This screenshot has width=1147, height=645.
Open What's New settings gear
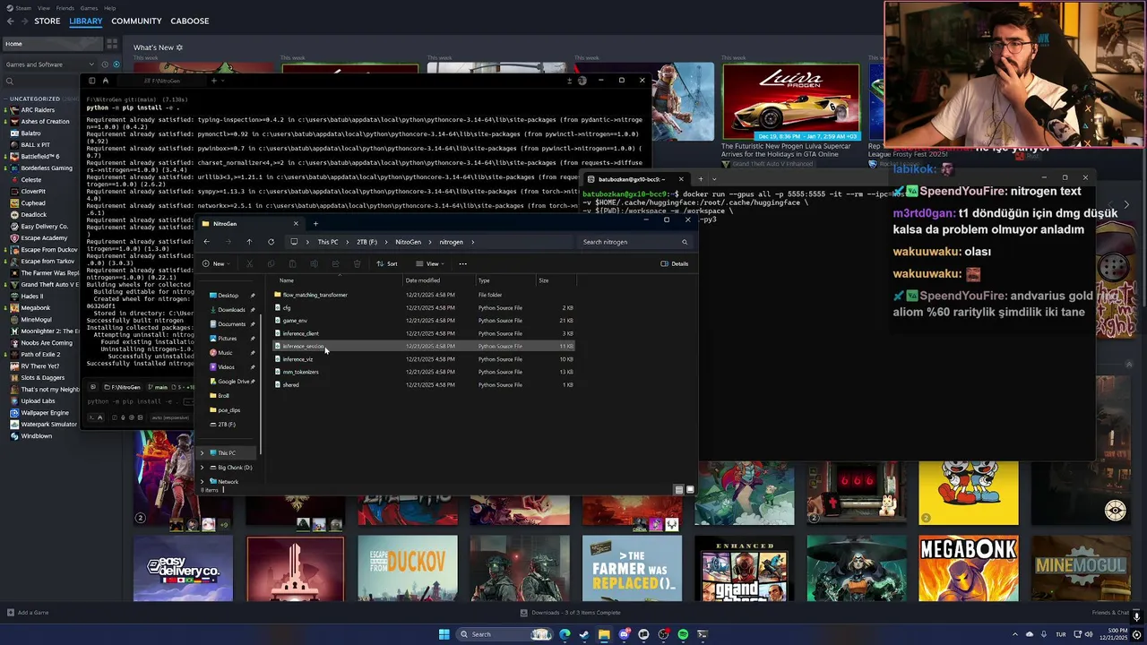(x=179, y=47)
